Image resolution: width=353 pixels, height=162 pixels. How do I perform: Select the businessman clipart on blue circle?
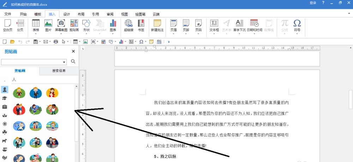(x=36, y=93)
